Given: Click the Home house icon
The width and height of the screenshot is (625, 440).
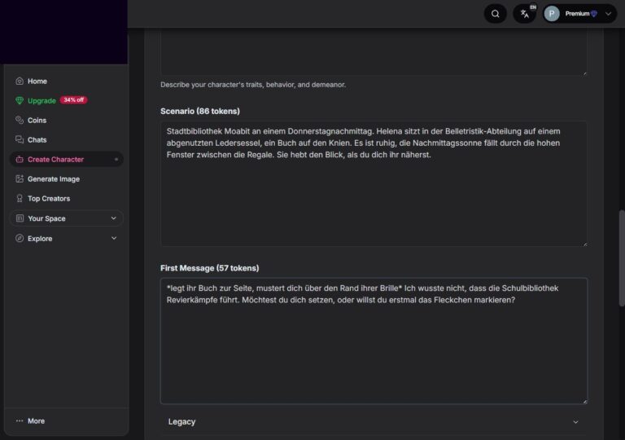Looking at the screenshot, I should click(x=20, y=81).
